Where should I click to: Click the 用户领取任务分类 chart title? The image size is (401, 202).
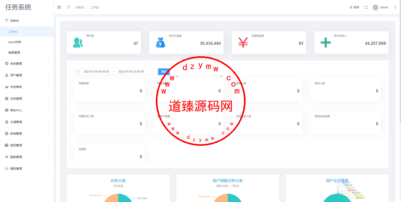(228, 181)
